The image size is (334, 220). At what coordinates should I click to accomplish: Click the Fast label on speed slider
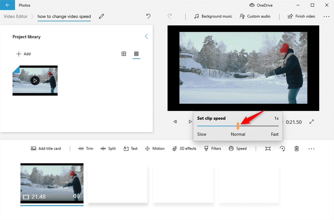[275, 134]
